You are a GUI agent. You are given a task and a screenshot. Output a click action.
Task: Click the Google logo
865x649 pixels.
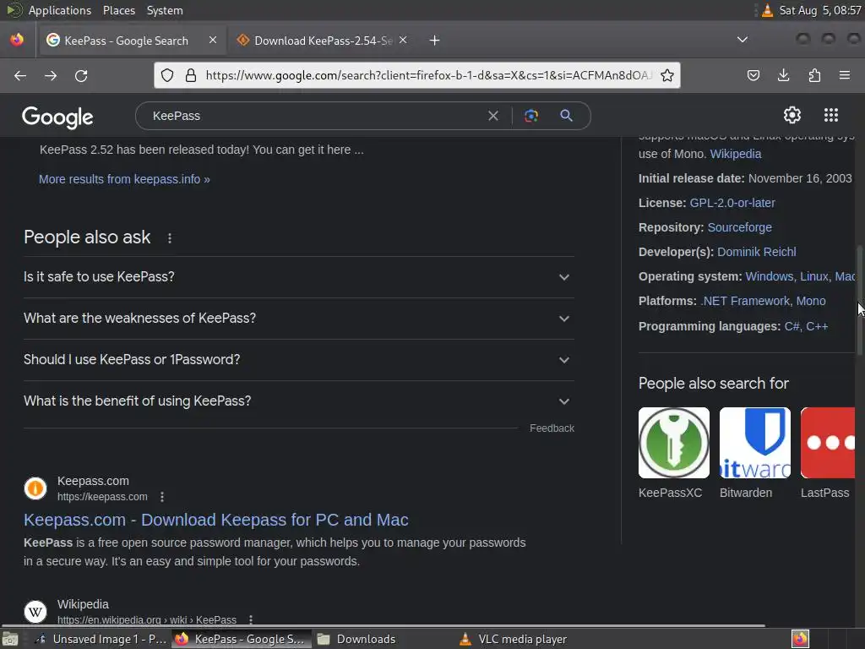point(57,117)
